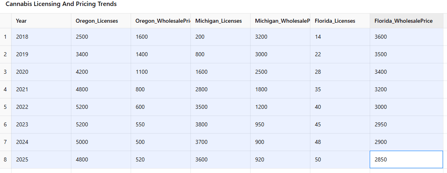Screen dimensions: 447x173
Task: Click Oregon wholesale price cell 520
Action: point(161,159)
